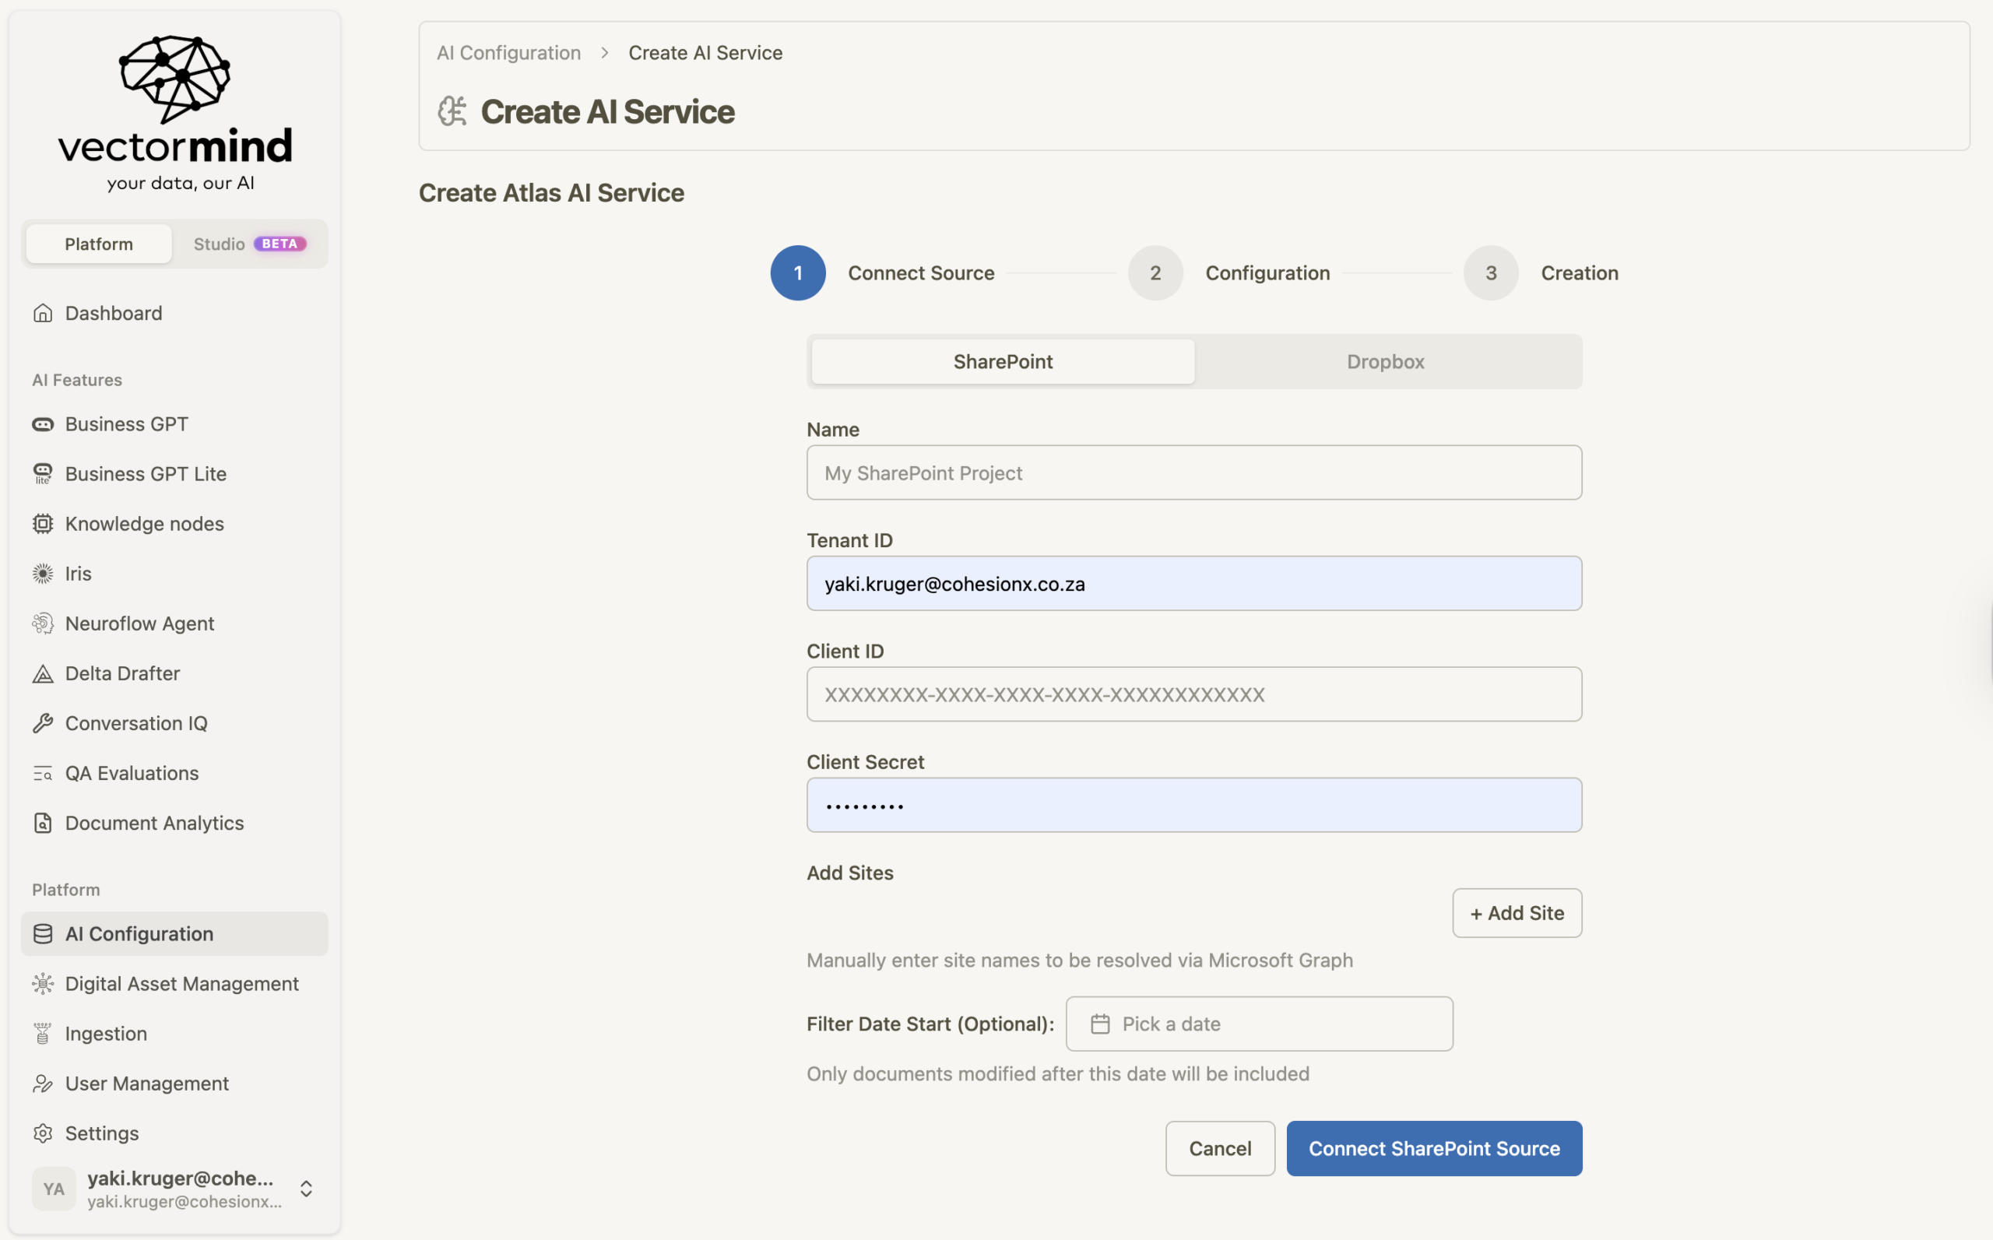Image resolution: width=1993 pixels, height=1240 pixels.
Task: Open Delta Drafter
Action: (x=174, y=674)
